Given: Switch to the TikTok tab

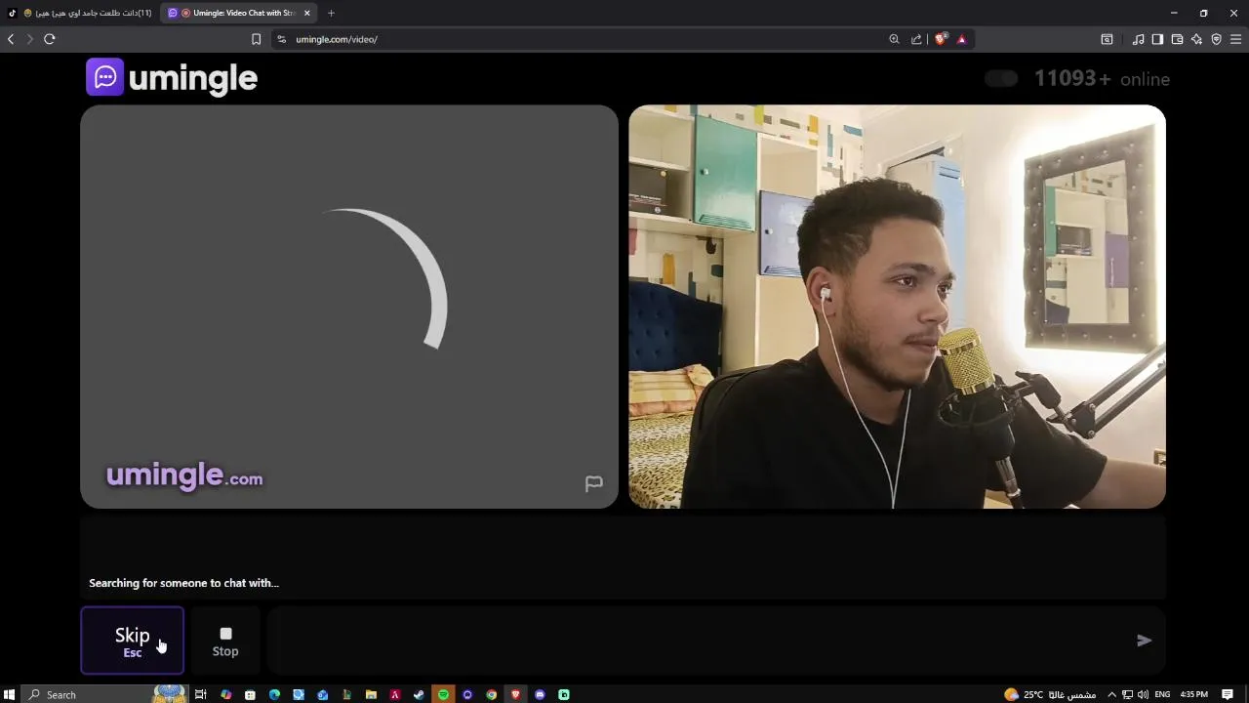Looking at the screenshot, I should 80,13.
